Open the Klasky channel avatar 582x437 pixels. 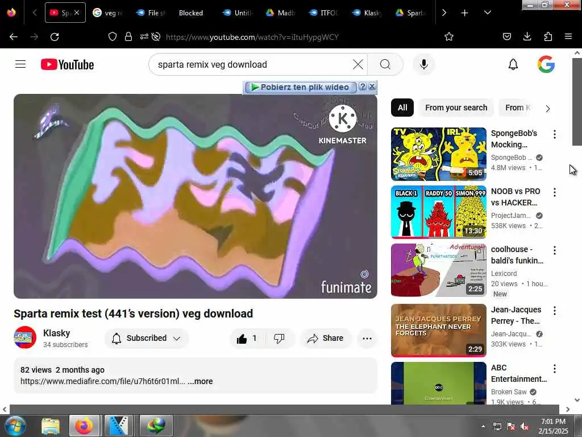[25, 337]
